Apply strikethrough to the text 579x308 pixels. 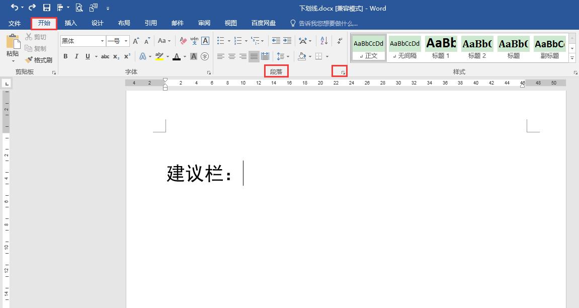(x=105, y=56)
